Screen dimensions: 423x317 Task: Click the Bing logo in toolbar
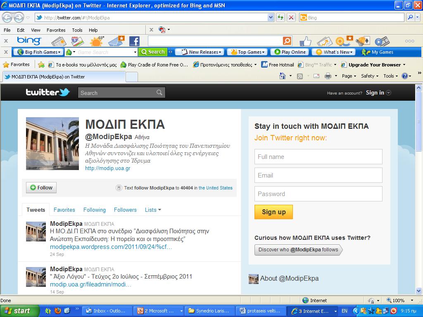point(29,41)
